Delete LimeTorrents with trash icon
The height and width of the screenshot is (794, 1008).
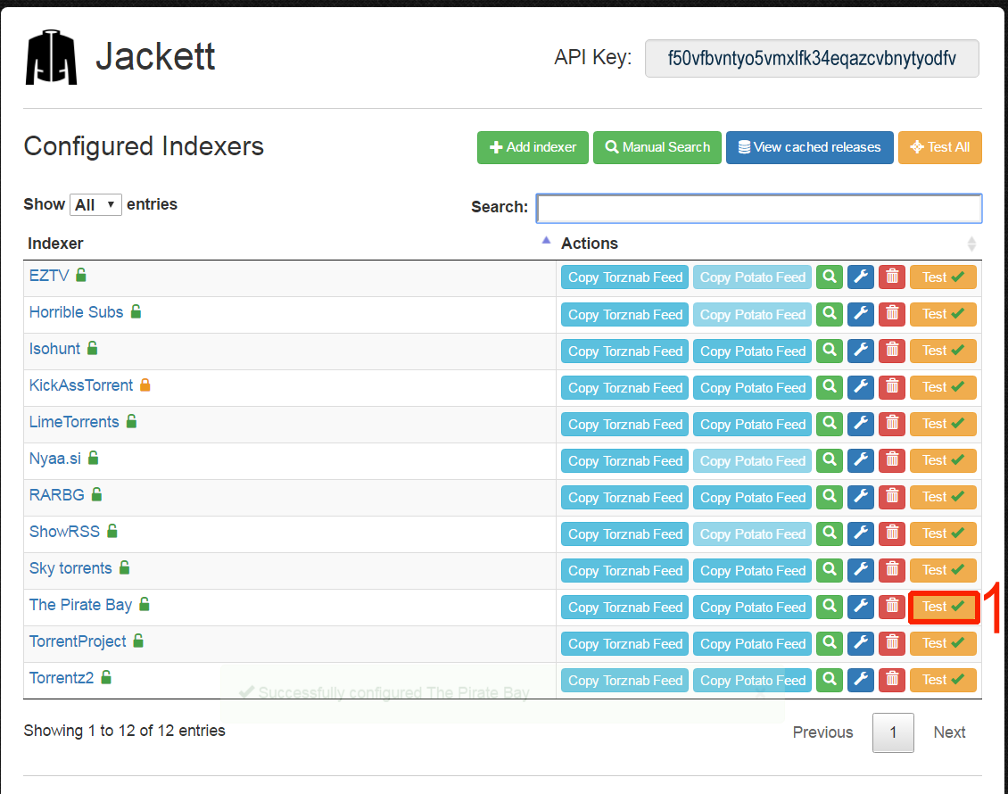pos(892,424)
